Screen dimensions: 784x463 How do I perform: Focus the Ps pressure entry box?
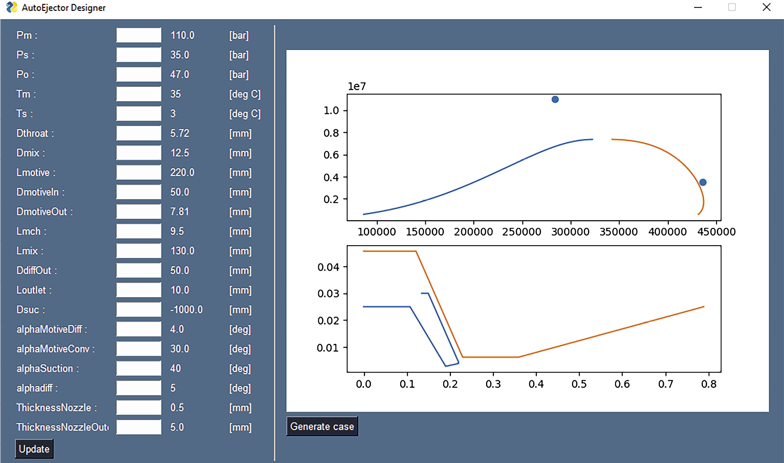point(139,55)
